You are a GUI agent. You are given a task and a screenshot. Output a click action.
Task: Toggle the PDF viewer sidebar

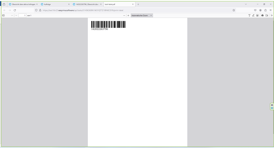point(3,16)
